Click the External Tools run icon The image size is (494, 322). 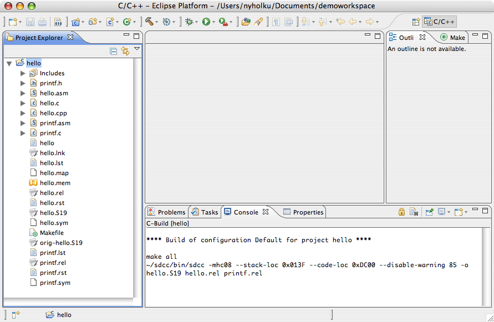coord(223,22)
